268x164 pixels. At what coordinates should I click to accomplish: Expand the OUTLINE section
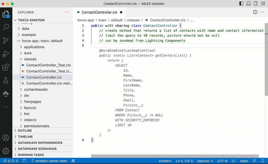click(x=25, y=131)
